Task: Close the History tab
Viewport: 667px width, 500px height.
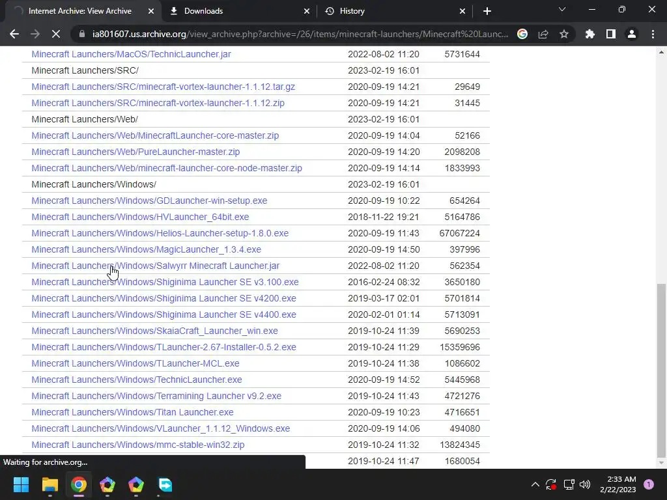Action: pos(462,11)
